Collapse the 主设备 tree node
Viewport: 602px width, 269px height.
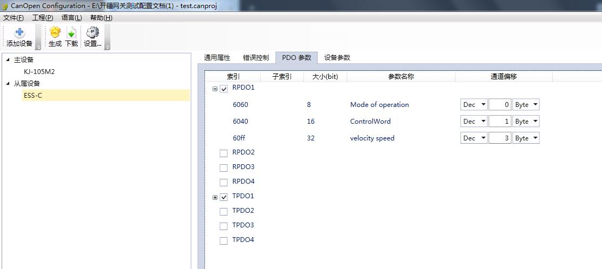tap(8, 60)
